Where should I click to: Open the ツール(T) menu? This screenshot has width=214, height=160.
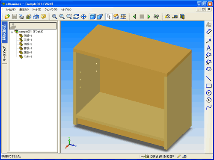click(x=36, y=9)
